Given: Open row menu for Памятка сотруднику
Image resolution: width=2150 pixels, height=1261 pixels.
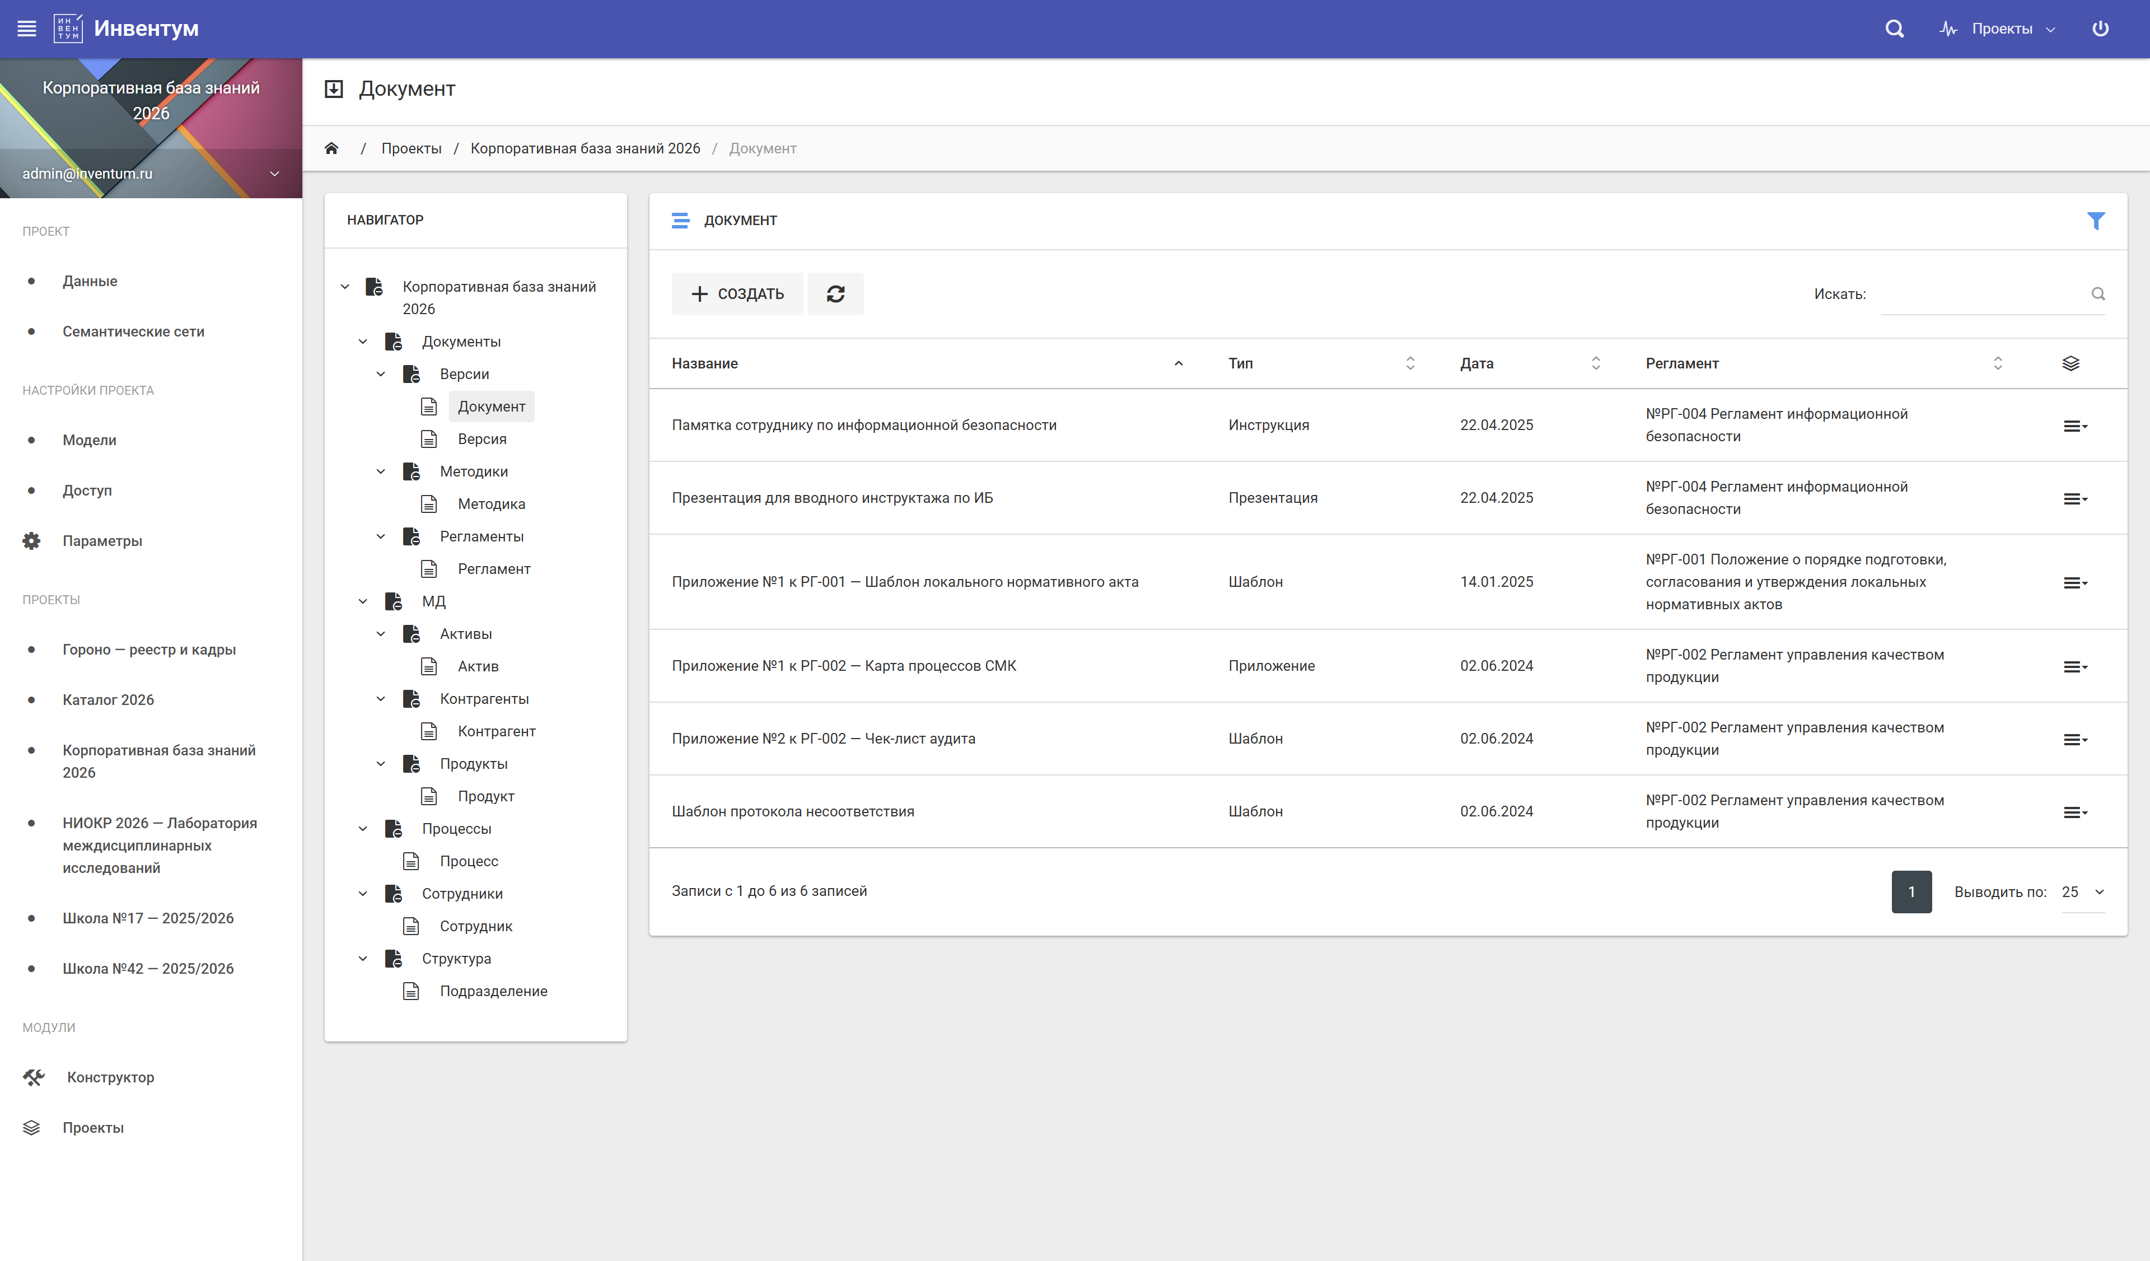Looking at the screenshot, I should 2075,426.
